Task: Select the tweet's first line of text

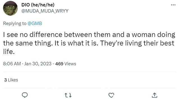Action: pos(89,34)
